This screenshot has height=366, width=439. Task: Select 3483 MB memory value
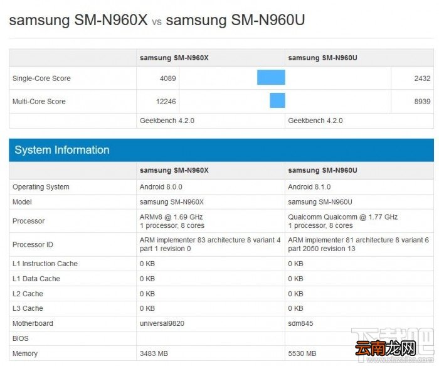(154, 353)
